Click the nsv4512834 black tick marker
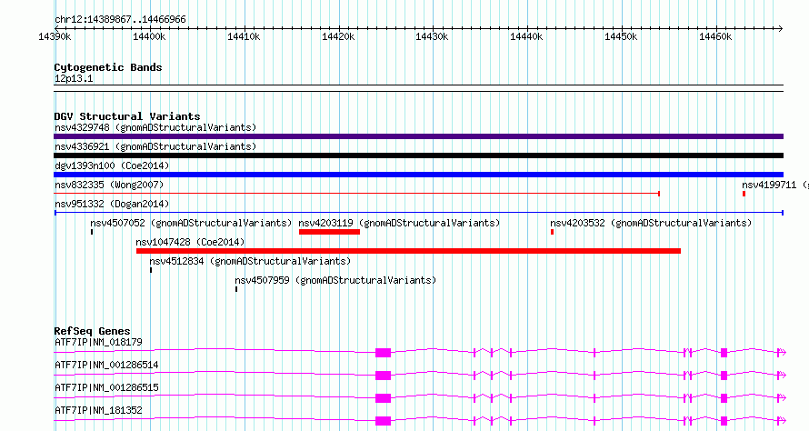 coord(151,270)
